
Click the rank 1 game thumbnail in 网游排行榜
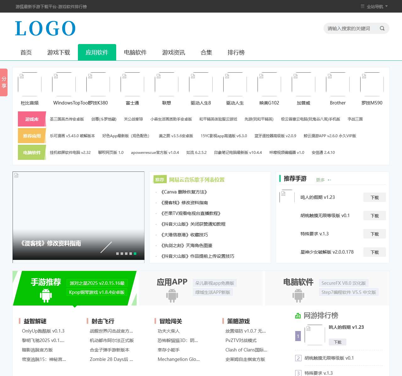pos(315,335)
